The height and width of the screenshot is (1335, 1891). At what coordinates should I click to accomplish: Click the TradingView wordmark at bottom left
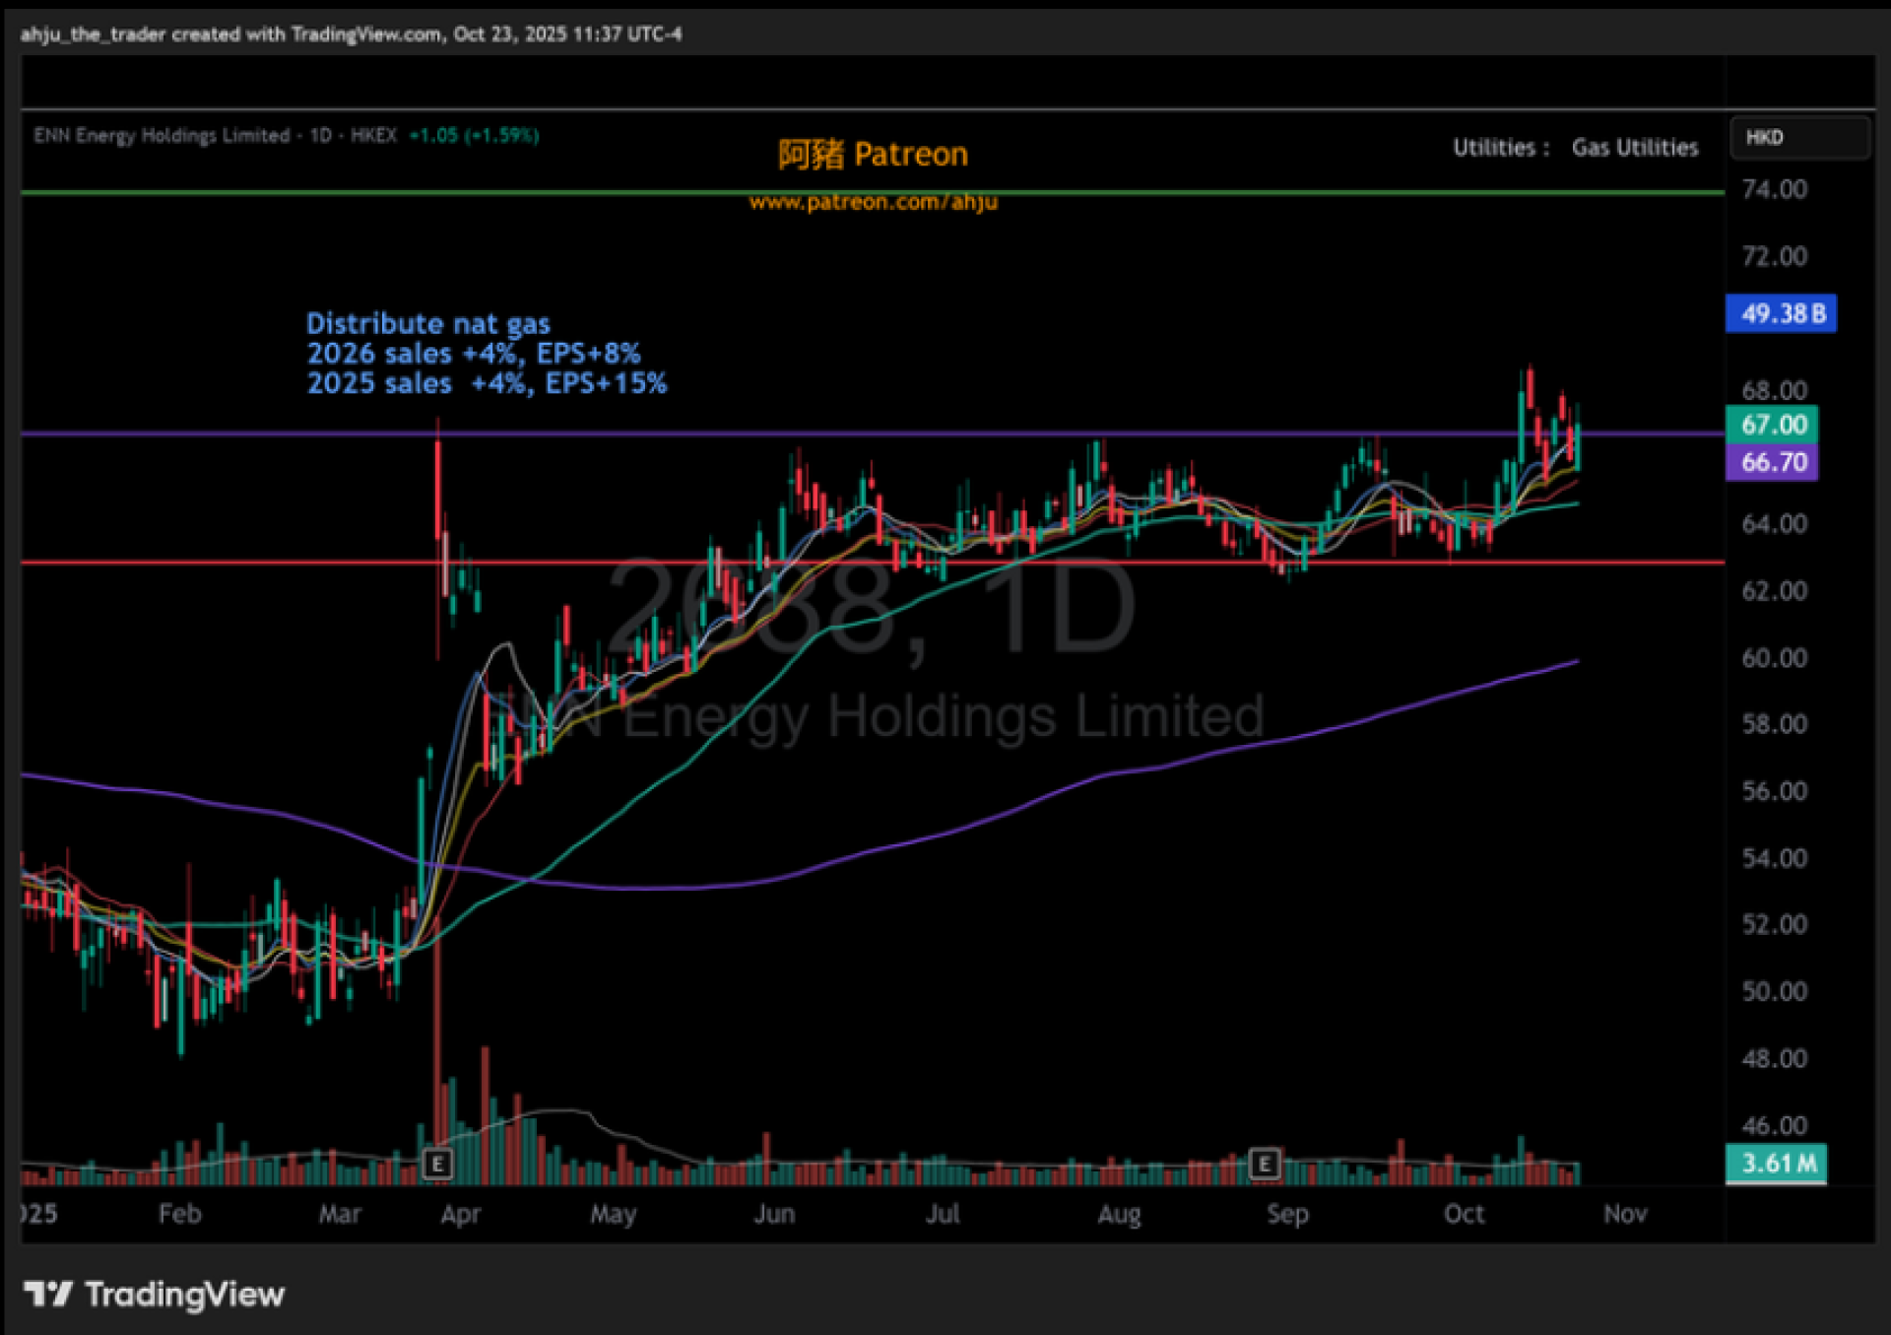(184, 1294)
